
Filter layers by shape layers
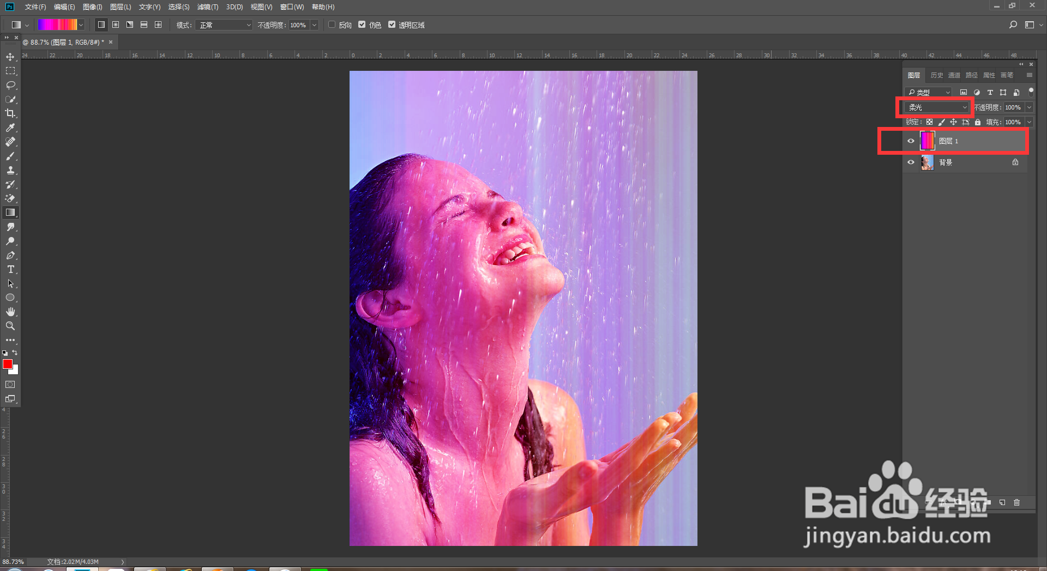pos(1003,92)
